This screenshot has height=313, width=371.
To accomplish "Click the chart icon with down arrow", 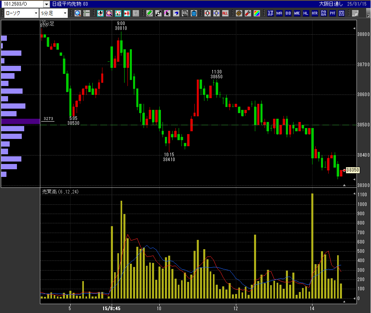I will pyautogui.click(x=100, y=13).
